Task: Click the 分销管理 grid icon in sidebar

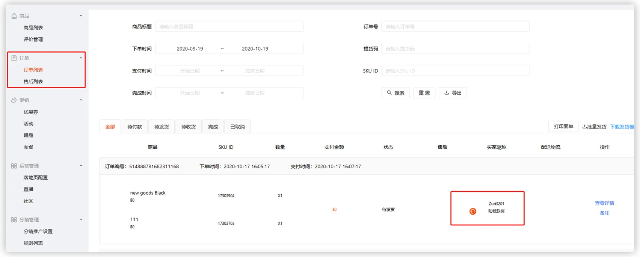Action: tap(14, 220)
